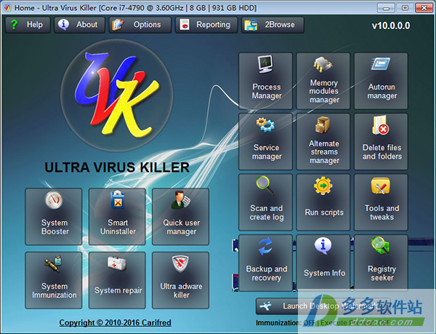This screenshot has height=334, width=436.
Task: Open System repair first-aid kit icon
Action: (x=117, y=263)
